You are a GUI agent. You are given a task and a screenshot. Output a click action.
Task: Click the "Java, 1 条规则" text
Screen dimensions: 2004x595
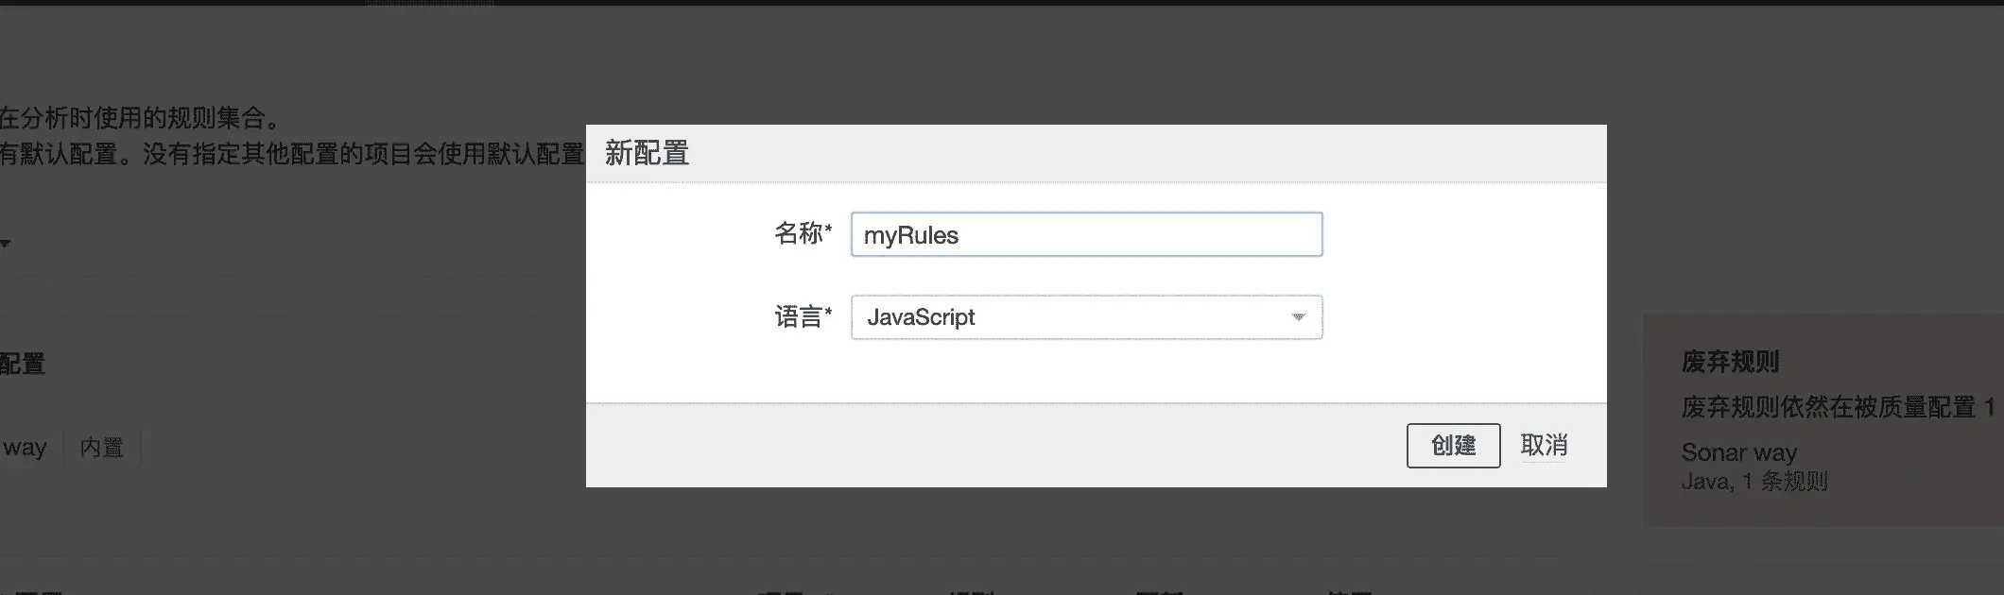tap(1753, 482)
